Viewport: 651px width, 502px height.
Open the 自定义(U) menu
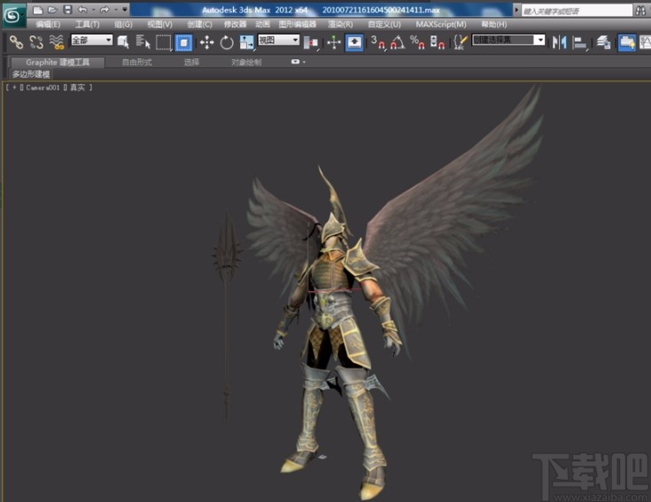coord(384,25)
